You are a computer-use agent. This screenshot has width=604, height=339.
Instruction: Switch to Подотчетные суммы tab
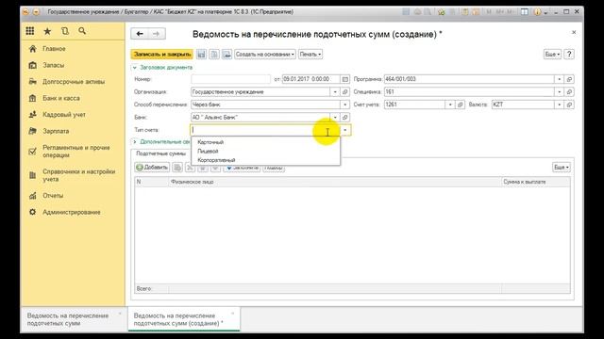click(x=161, y=153)
